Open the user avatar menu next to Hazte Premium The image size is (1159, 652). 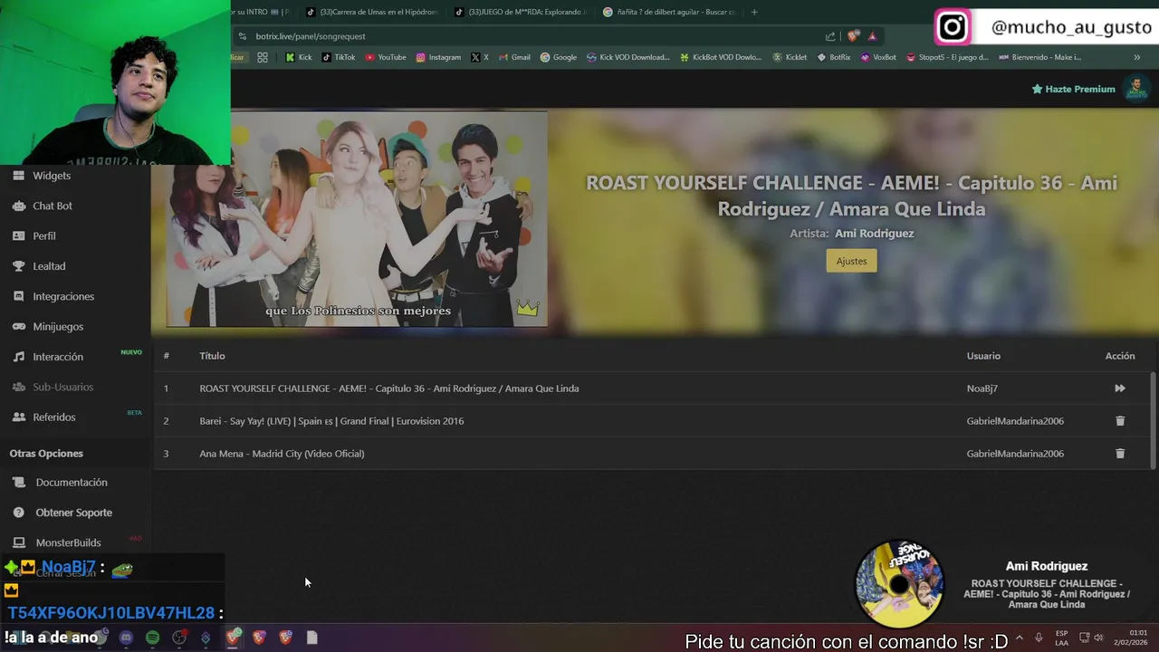[x=1135, y=88]
